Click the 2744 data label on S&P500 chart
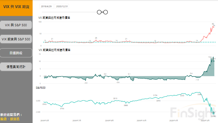The image size is (218, 123). tap(62, 109)
